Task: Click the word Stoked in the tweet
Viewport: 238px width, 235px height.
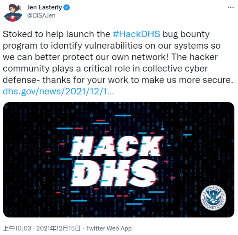Action: (18, 34)
